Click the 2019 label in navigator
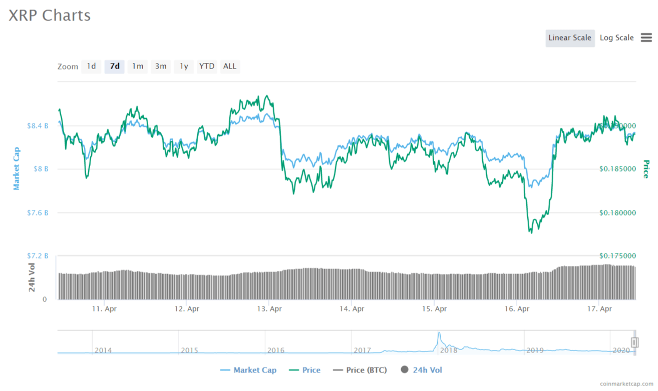 (x=535, y=350)
